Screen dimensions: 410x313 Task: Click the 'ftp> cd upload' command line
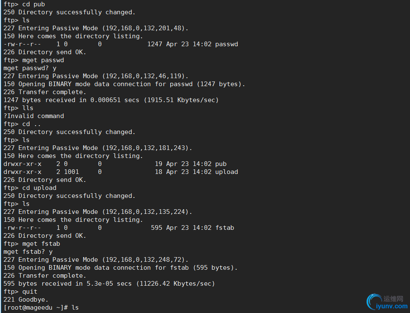[x=30, y=188]
